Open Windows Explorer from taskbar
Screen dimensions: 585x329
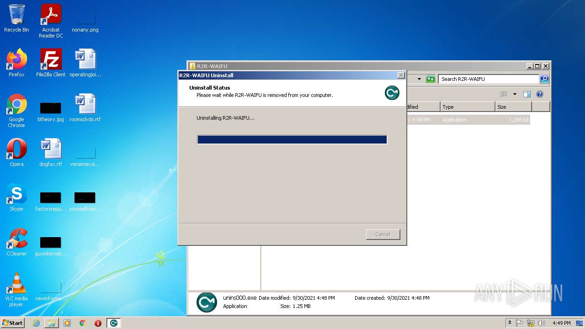click(52, 323)
